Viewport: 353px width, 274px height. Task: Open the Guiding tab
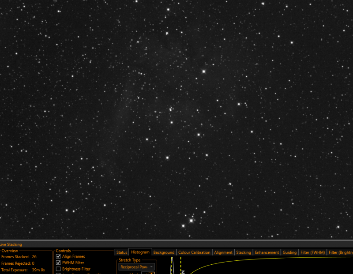pyautogui.click(x=289, y=252)
